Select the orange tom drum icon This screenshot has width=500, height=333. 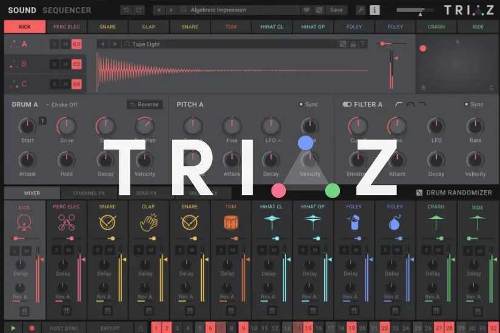click(x=231, y=222)
